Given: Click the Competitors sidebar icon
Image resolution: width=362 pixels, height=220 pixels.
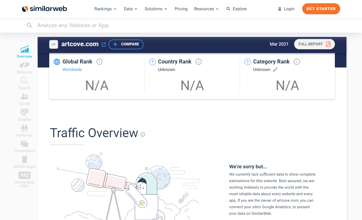Looking at the screenshot, I should pos(24,144).
